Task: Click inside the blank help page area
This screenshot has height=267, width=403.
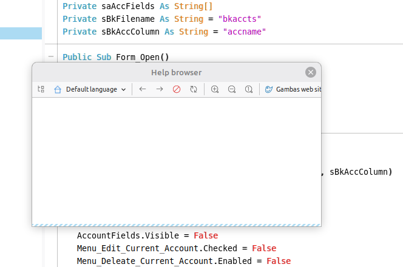Action: (177, 161)
